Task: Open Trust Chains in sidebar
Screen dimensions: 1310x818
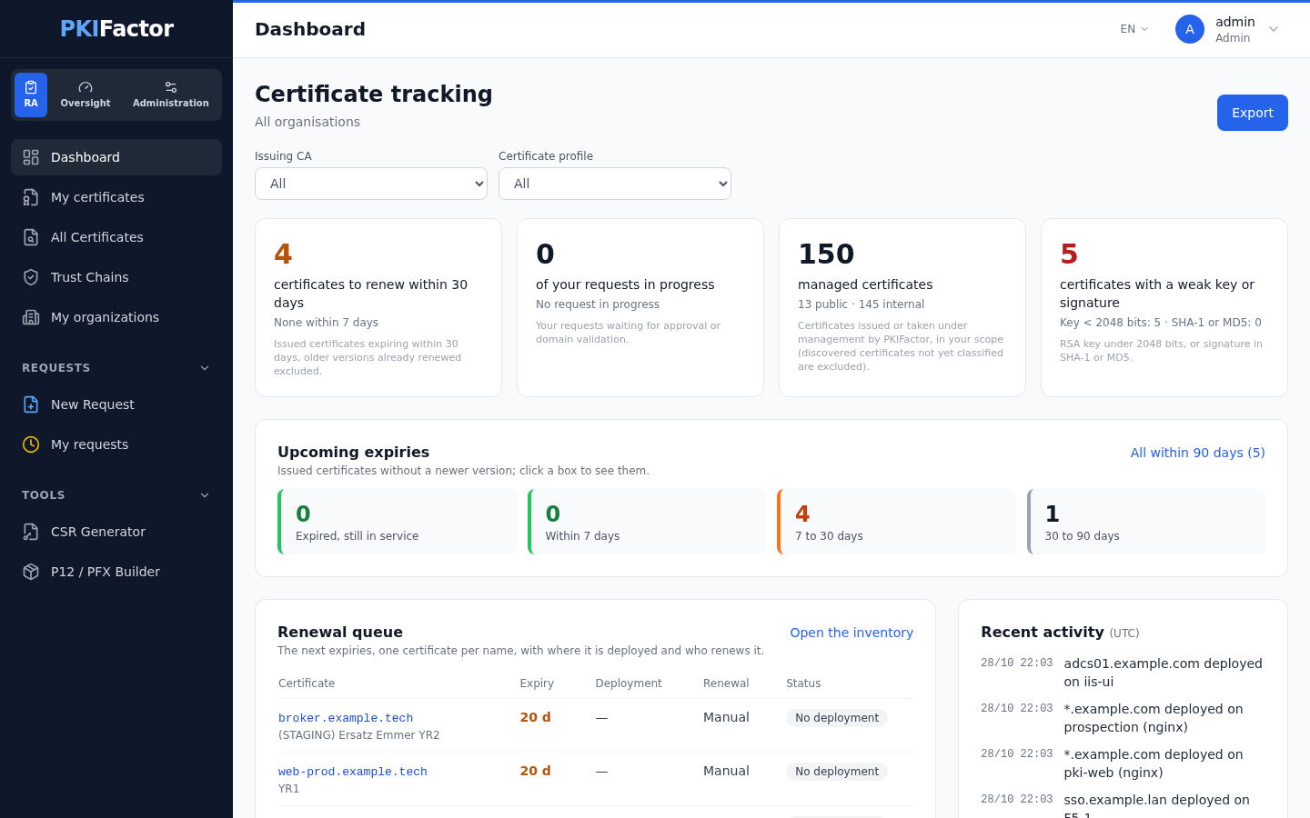Action: (116, 277)
